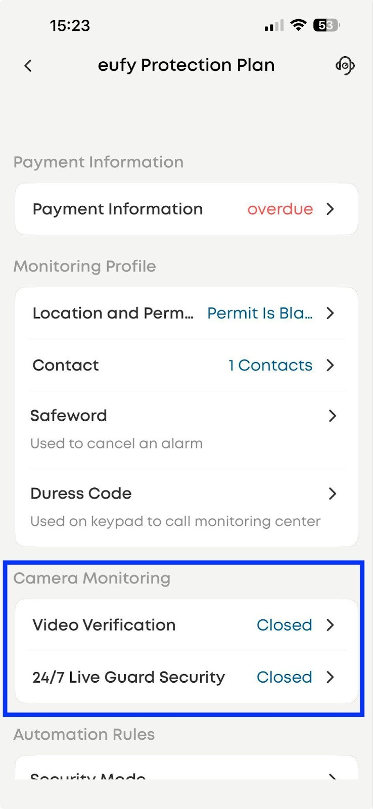373x809 pixels.
Task: Tap the Safeword chevron arrow
Action: click(332, 416)
